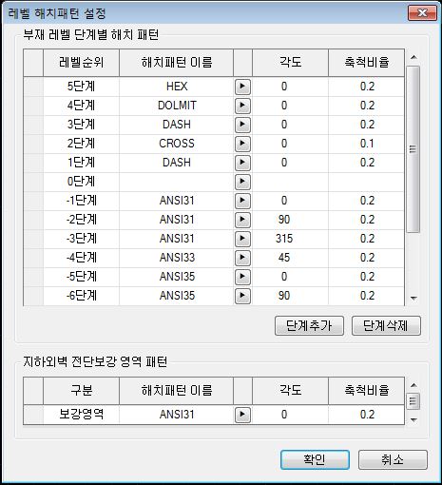
Task: Close the 레벨 해치패턴 설정 dialog
Action: 422,13
